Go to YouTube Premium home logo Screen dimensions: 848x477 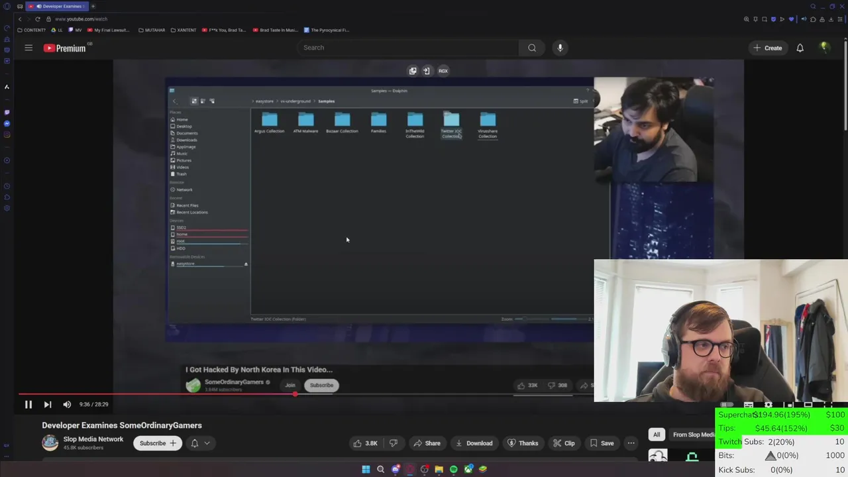pyautogui.click(x=65, y=48)
